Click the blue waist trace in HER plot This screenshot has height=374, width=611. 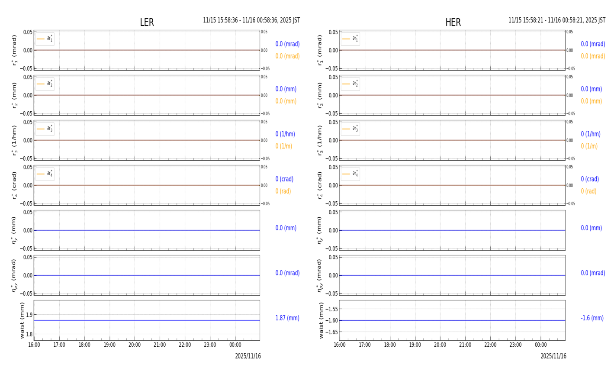pos(452,320)
